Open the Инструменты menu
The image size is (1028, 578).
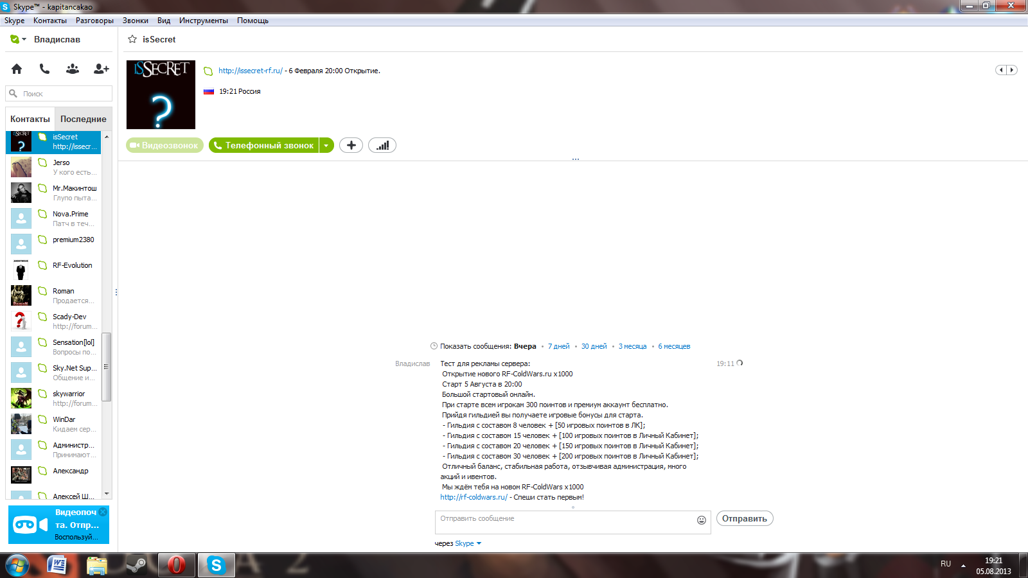204,21
